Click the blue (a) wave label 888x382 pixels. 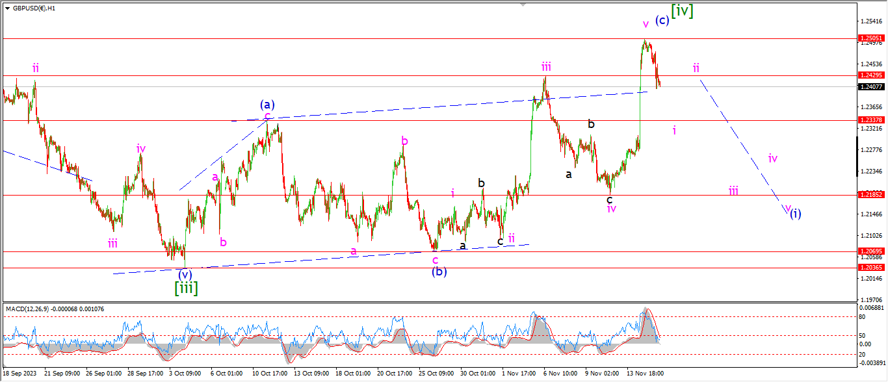(x=267, y=104)
